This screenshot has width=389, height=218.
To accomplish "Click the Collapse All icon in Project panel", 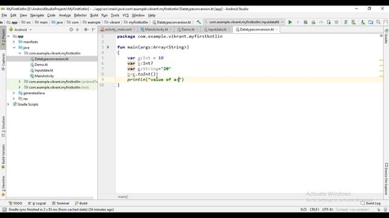I will (77, 30).
